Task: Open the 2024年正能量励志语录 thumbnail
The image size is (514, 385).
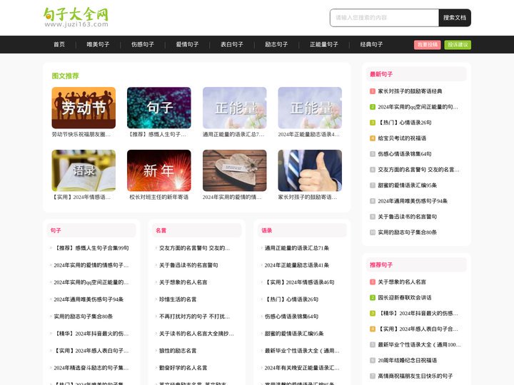Action: pos(310,108)
